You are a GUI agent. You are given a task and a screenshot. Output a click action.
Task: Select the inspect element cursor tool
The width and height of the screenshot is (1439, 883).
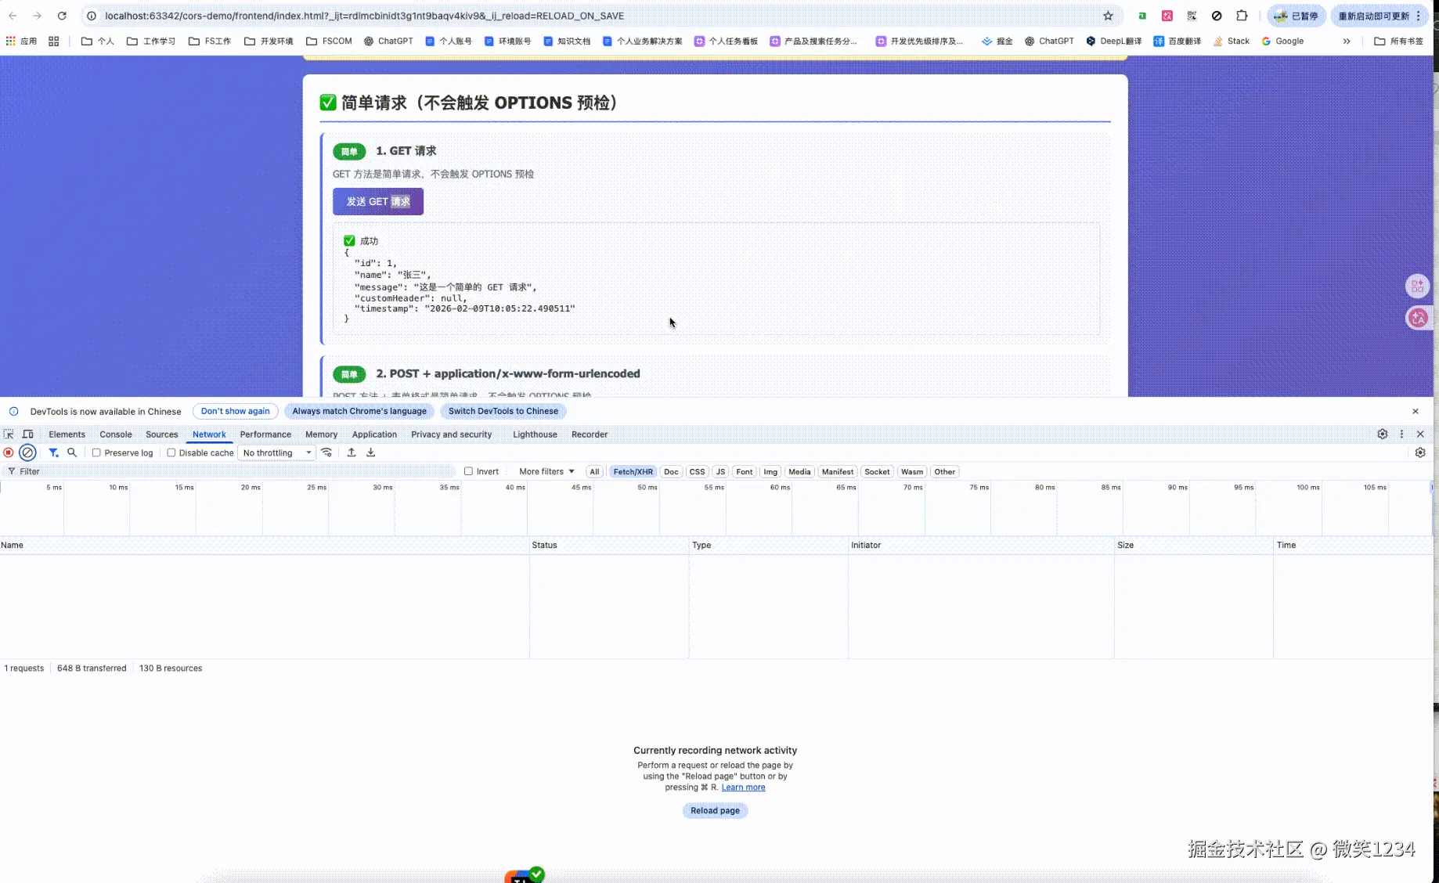click(9, 434)
